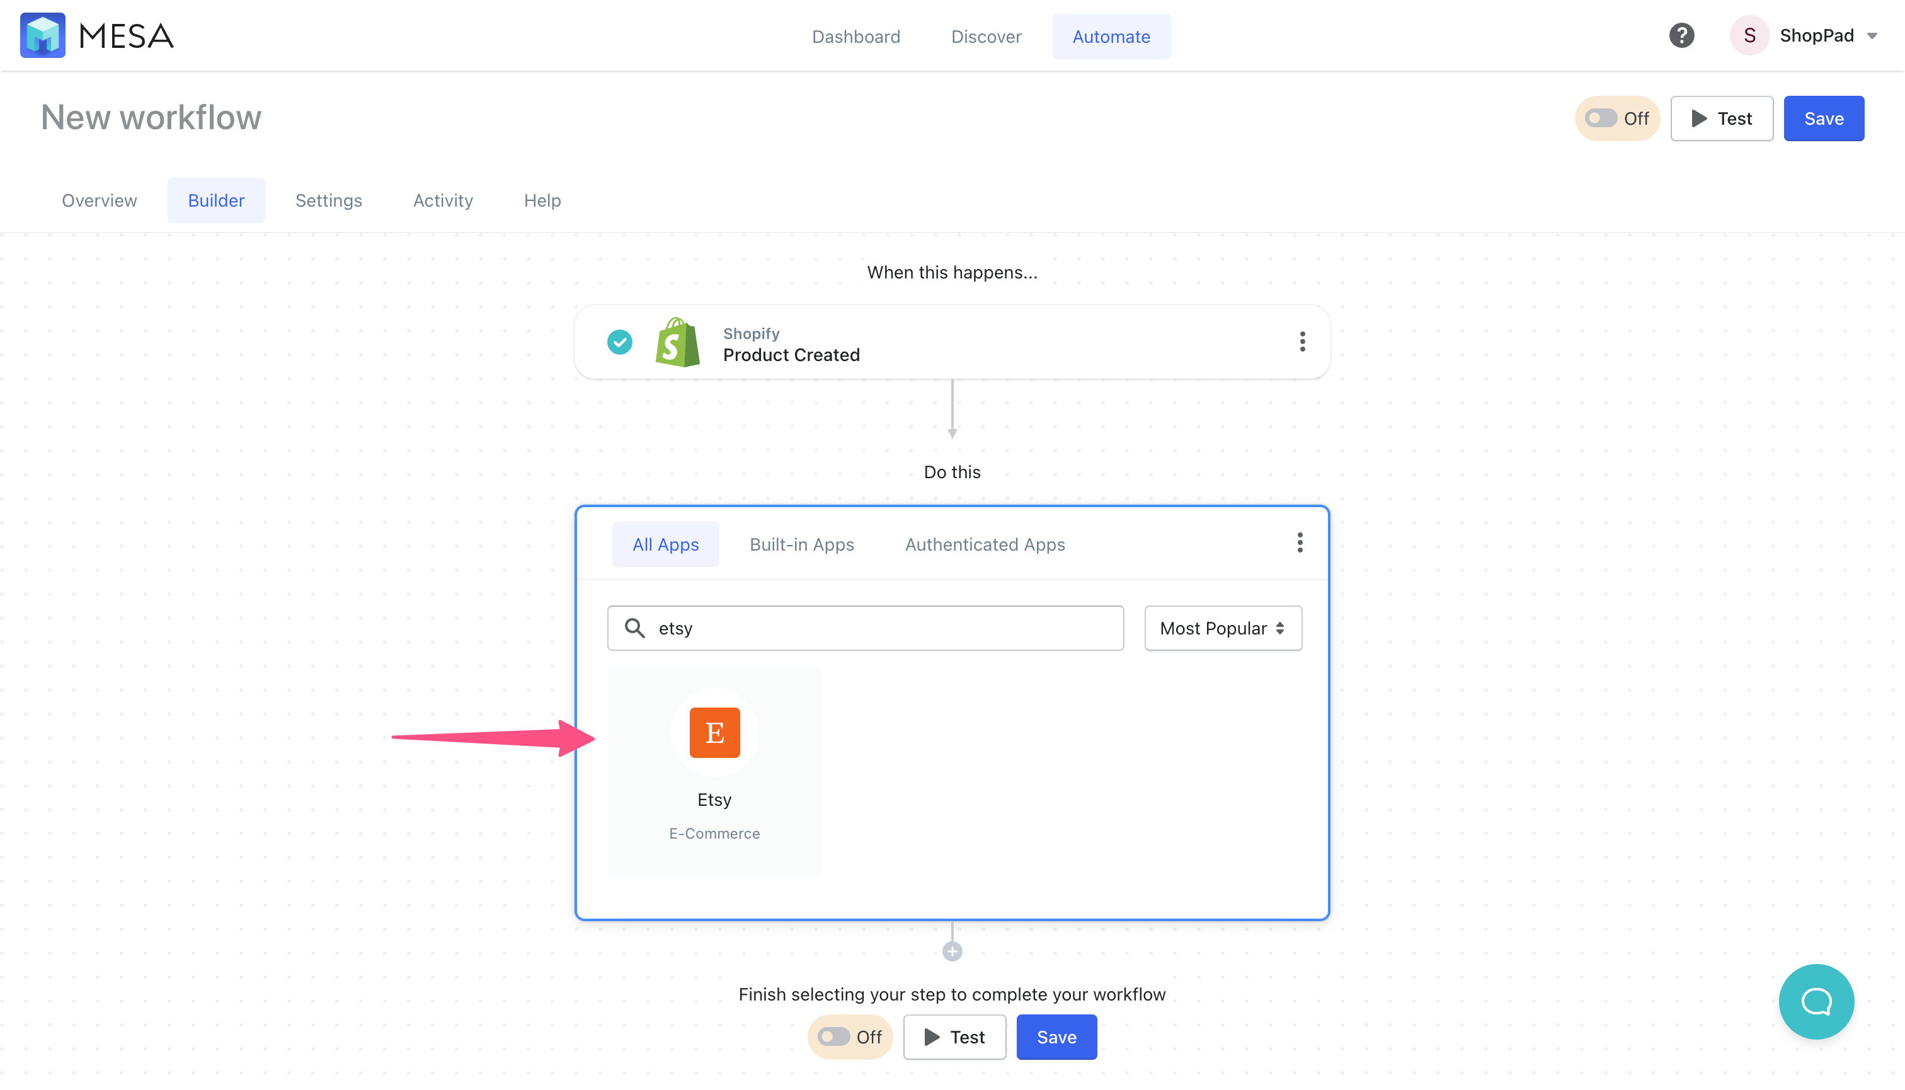Click the Shopify trigger green checkmark icon
This screenshot has width=1905, height=1090.
pyautogui.click(x=620, y=342)
